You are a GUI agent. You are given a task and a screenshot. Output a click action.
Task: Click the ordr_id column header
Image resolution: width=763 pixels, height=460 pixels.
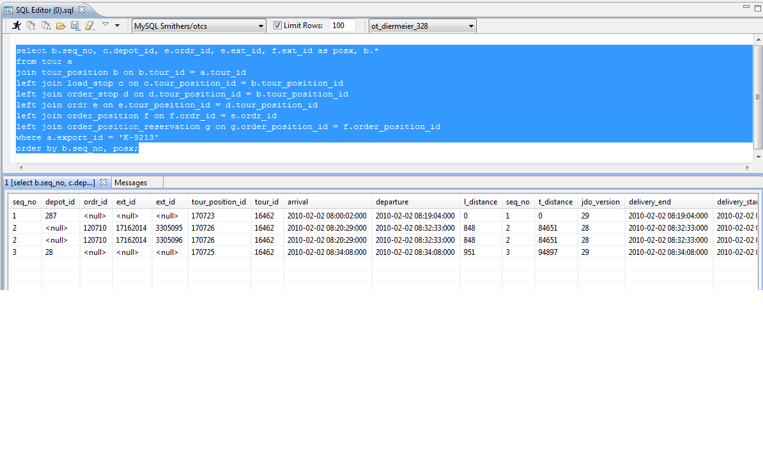click(96, 202)
